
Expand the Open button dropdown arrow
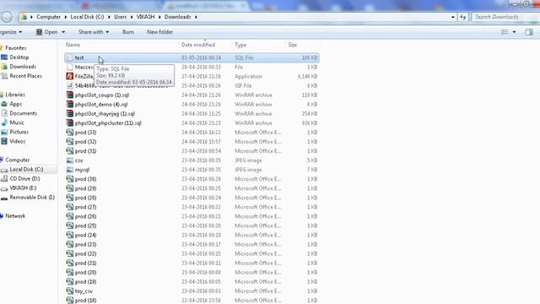63,32
